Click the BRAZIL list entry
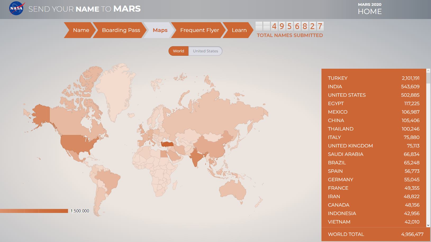This screenshot has height=242, width=431. pyautogui.click(x=374, y=163)
